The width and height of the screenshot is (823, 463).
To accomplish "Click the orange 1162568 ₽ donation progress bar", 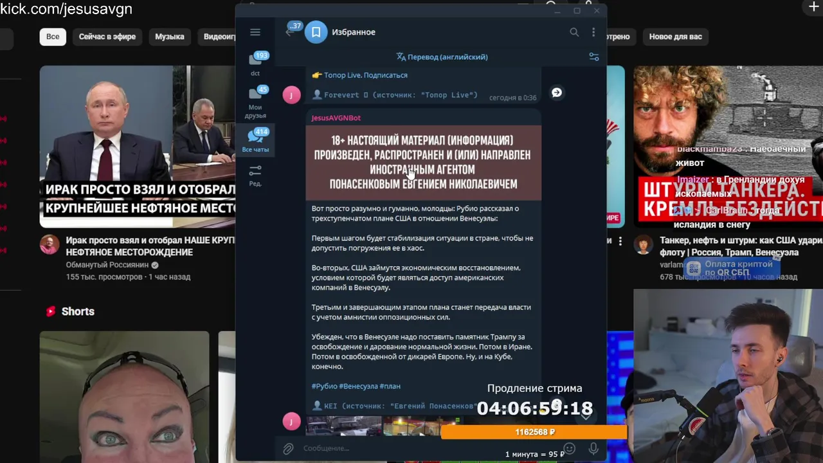I will coord(534,432).
